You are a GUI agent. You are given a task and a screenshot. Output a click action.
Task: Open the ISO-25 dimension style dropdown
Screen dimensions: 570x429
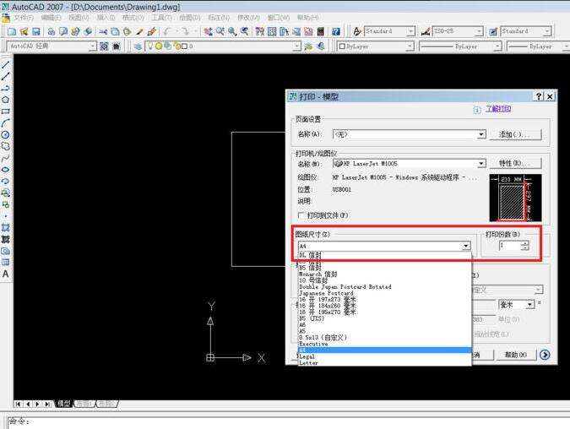click(479, 31)
